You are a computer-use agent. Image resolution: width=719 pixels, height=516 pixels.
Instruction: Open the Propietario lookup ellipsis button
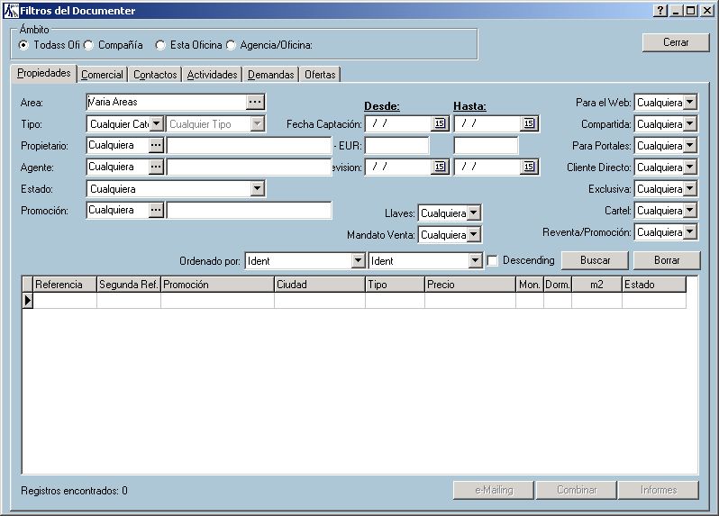[156, 145]
